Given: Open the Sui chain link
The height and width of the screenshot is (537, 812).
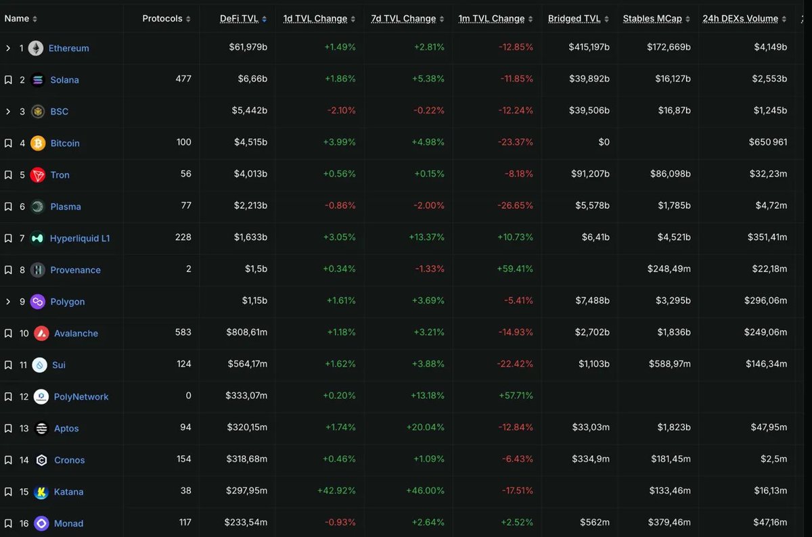Looking at the screenshot, I should click(59, 365).
